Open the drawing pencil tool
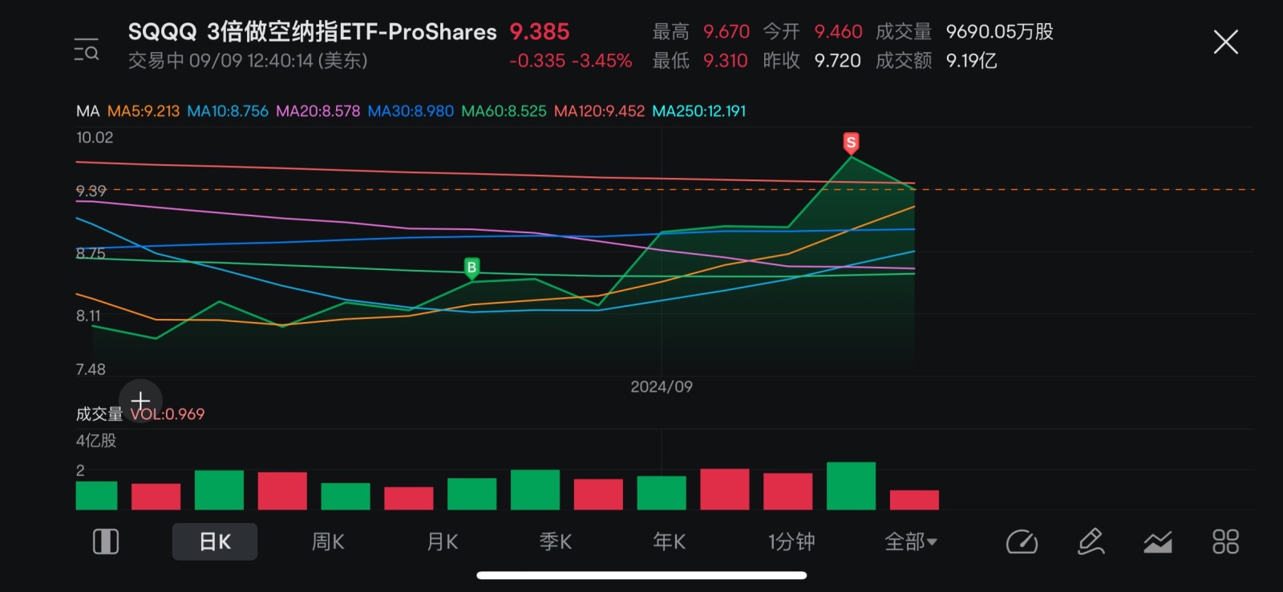 coord(1091,542)
